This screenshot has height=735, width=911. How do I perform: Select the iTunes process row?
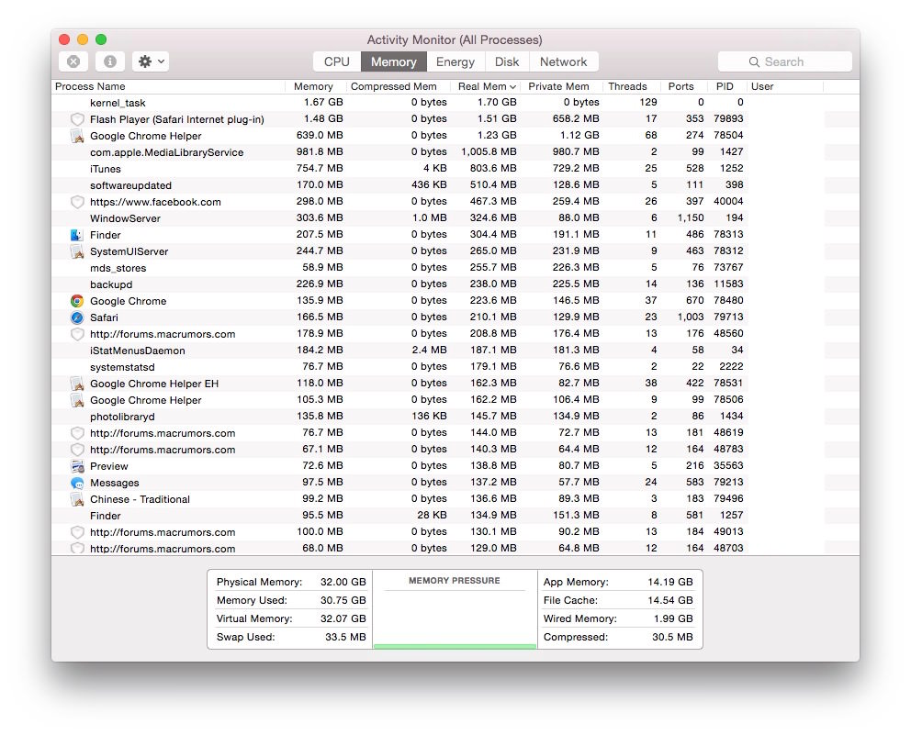click(x=455, y=169)
